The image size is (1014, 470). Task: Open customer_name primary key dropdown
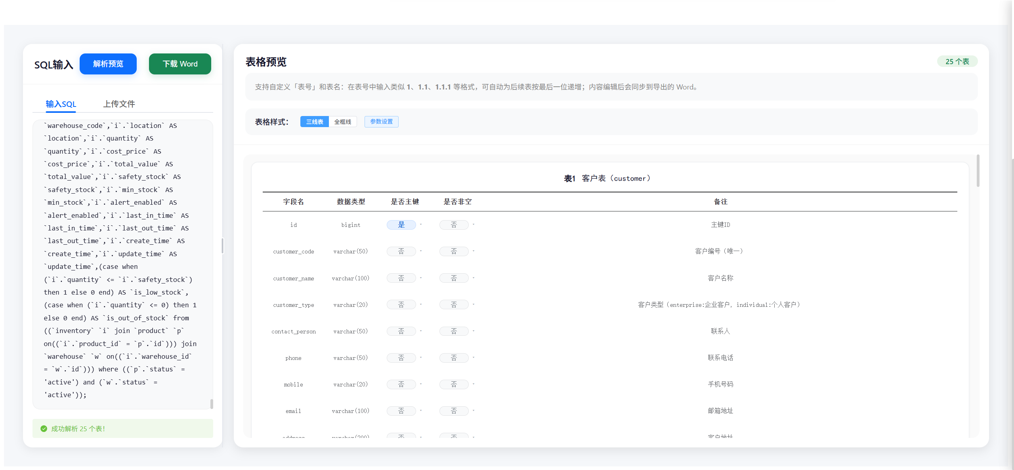click(401, 278)
